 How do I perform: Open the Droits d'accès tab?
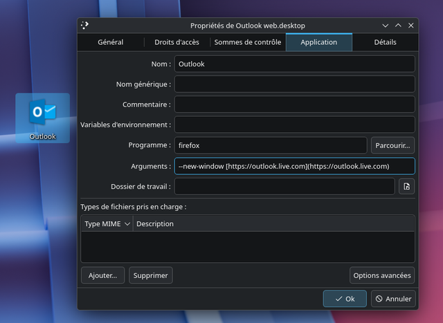(x=177, y=42)
